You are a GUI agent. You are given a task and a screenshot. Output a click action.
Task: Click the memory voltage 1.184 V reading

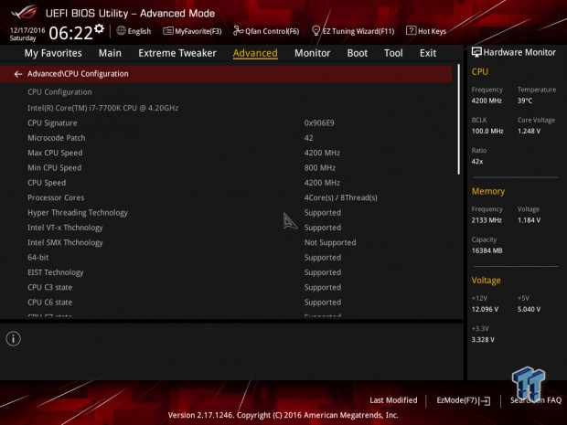529,220
